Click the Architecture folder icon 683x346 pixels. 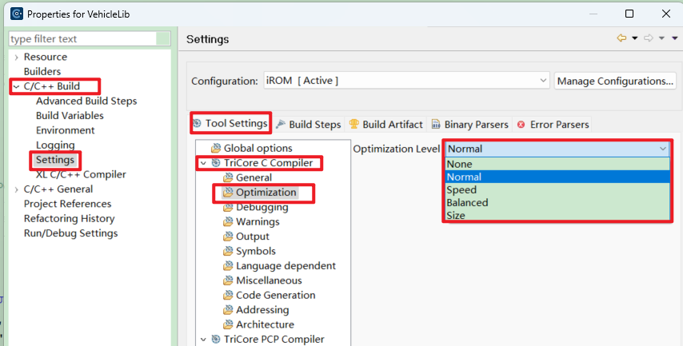(x=228, y=324)
